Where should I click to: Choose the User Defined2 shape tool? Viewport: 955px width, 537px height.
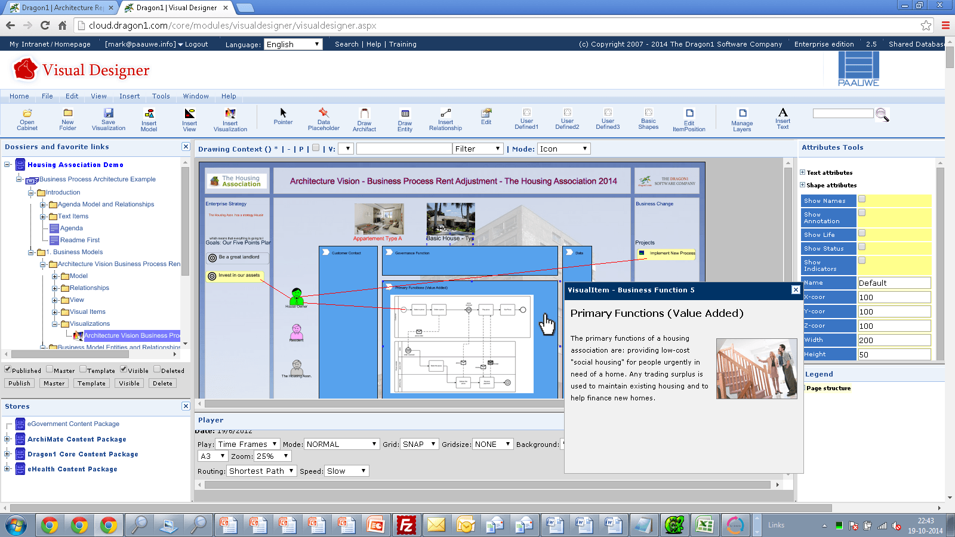567,118
